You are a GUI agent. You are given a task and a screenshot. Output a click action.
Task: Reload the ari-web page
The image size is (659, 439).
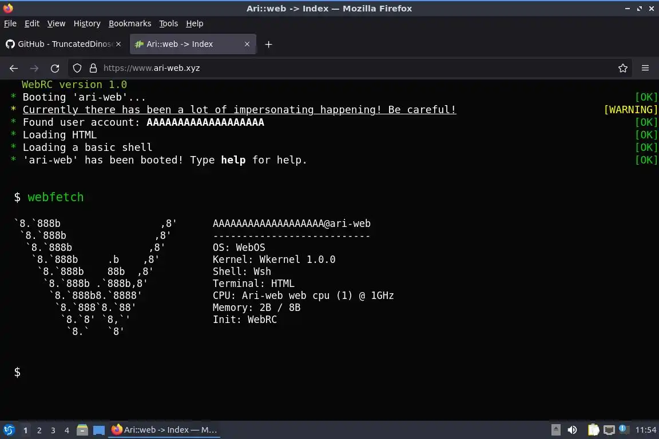[x=55, y=68]
